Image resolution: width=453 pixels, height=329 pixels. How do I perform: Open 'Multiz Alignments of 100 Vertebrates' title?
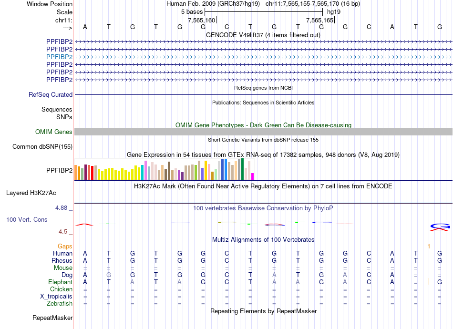(263, 240)
